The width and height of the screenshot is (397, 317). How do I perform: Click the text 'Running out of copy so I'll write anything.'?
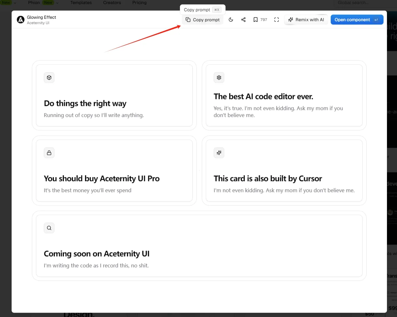[x=94, y=115]
